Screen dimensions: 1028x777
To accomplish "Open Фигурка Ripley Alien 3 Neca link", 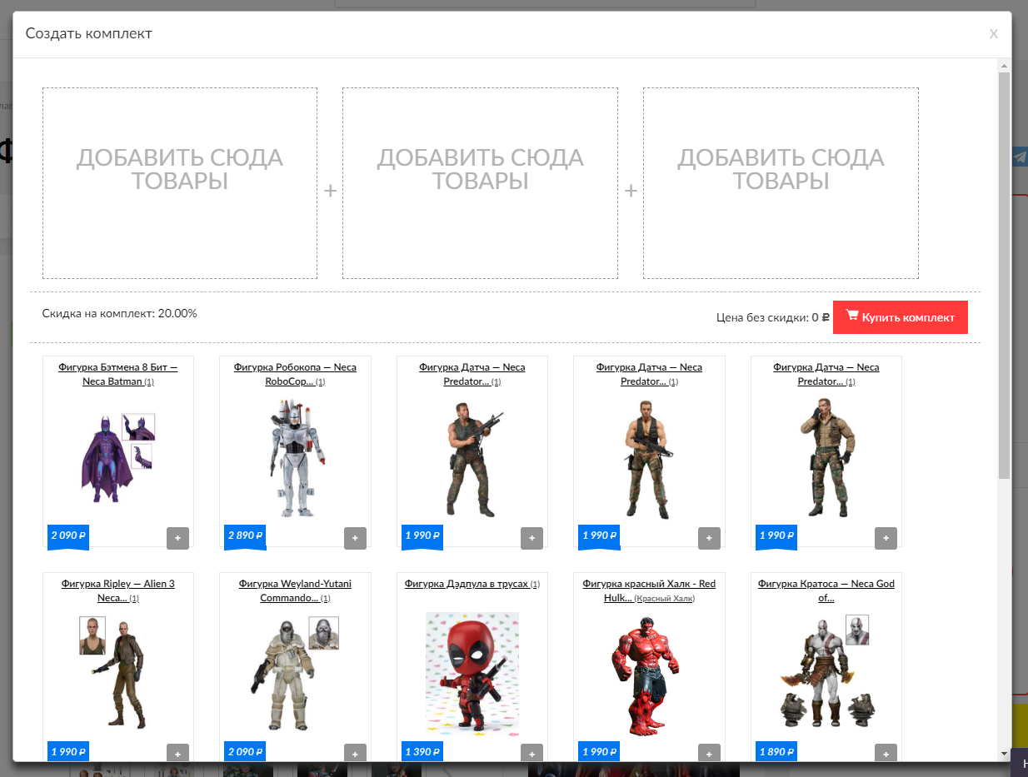I will click(117, 590).
